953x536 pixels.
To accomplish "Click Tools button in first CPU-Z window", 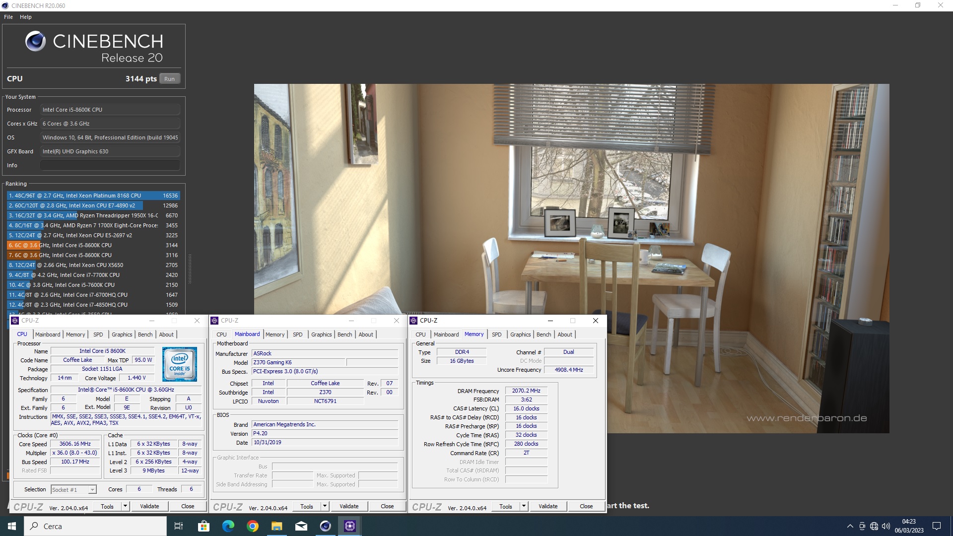I will pos(107,506).
